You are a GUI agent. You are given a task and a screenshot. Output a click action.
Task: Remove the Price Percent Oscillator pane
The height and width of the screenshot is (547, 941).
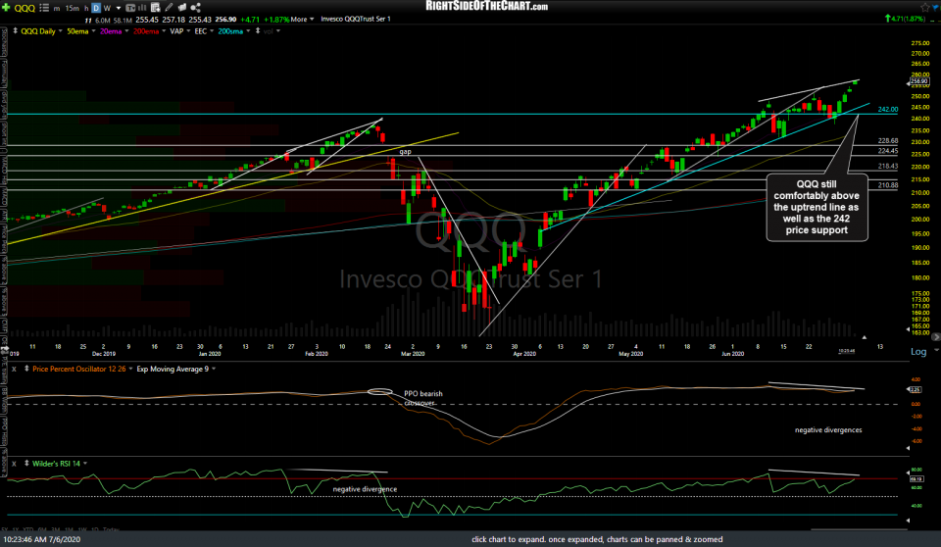point(14,369)
